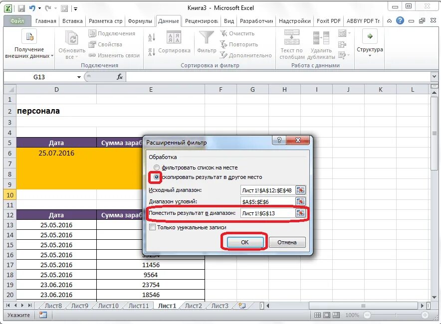Select column header G
Viewport: 441px width, 324px height.
(252, 90)
